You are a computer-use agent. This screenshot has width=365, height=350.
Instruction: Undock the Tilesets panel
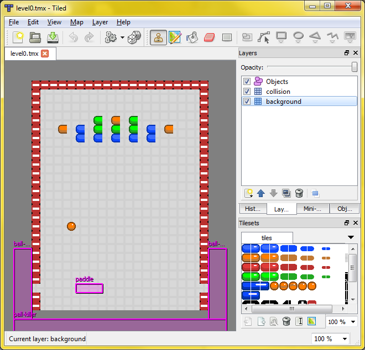click(x=347, y=223)
